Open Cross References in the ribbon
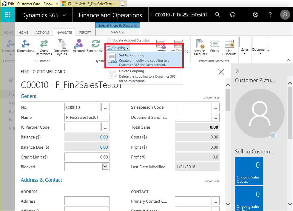Image resolution: width=293 pixels, height=211 pixels. coord(44,47)
